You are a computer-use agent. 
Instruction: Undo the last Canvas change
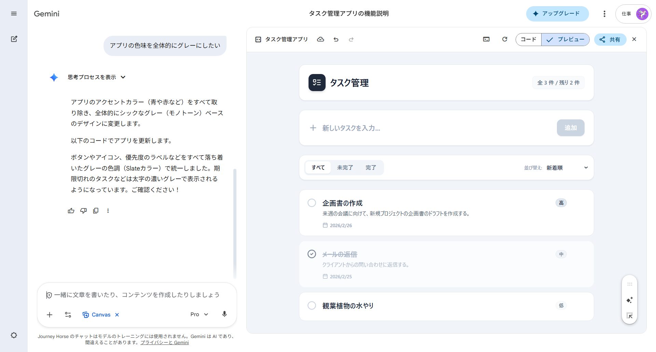[x=336, y=39]
